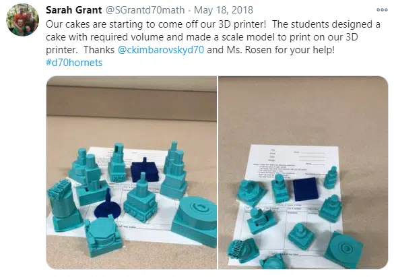The width and height of the screenshot is (394, 277).
Task: Enlarge the second photo with worksheet
Action: [303, 173]
